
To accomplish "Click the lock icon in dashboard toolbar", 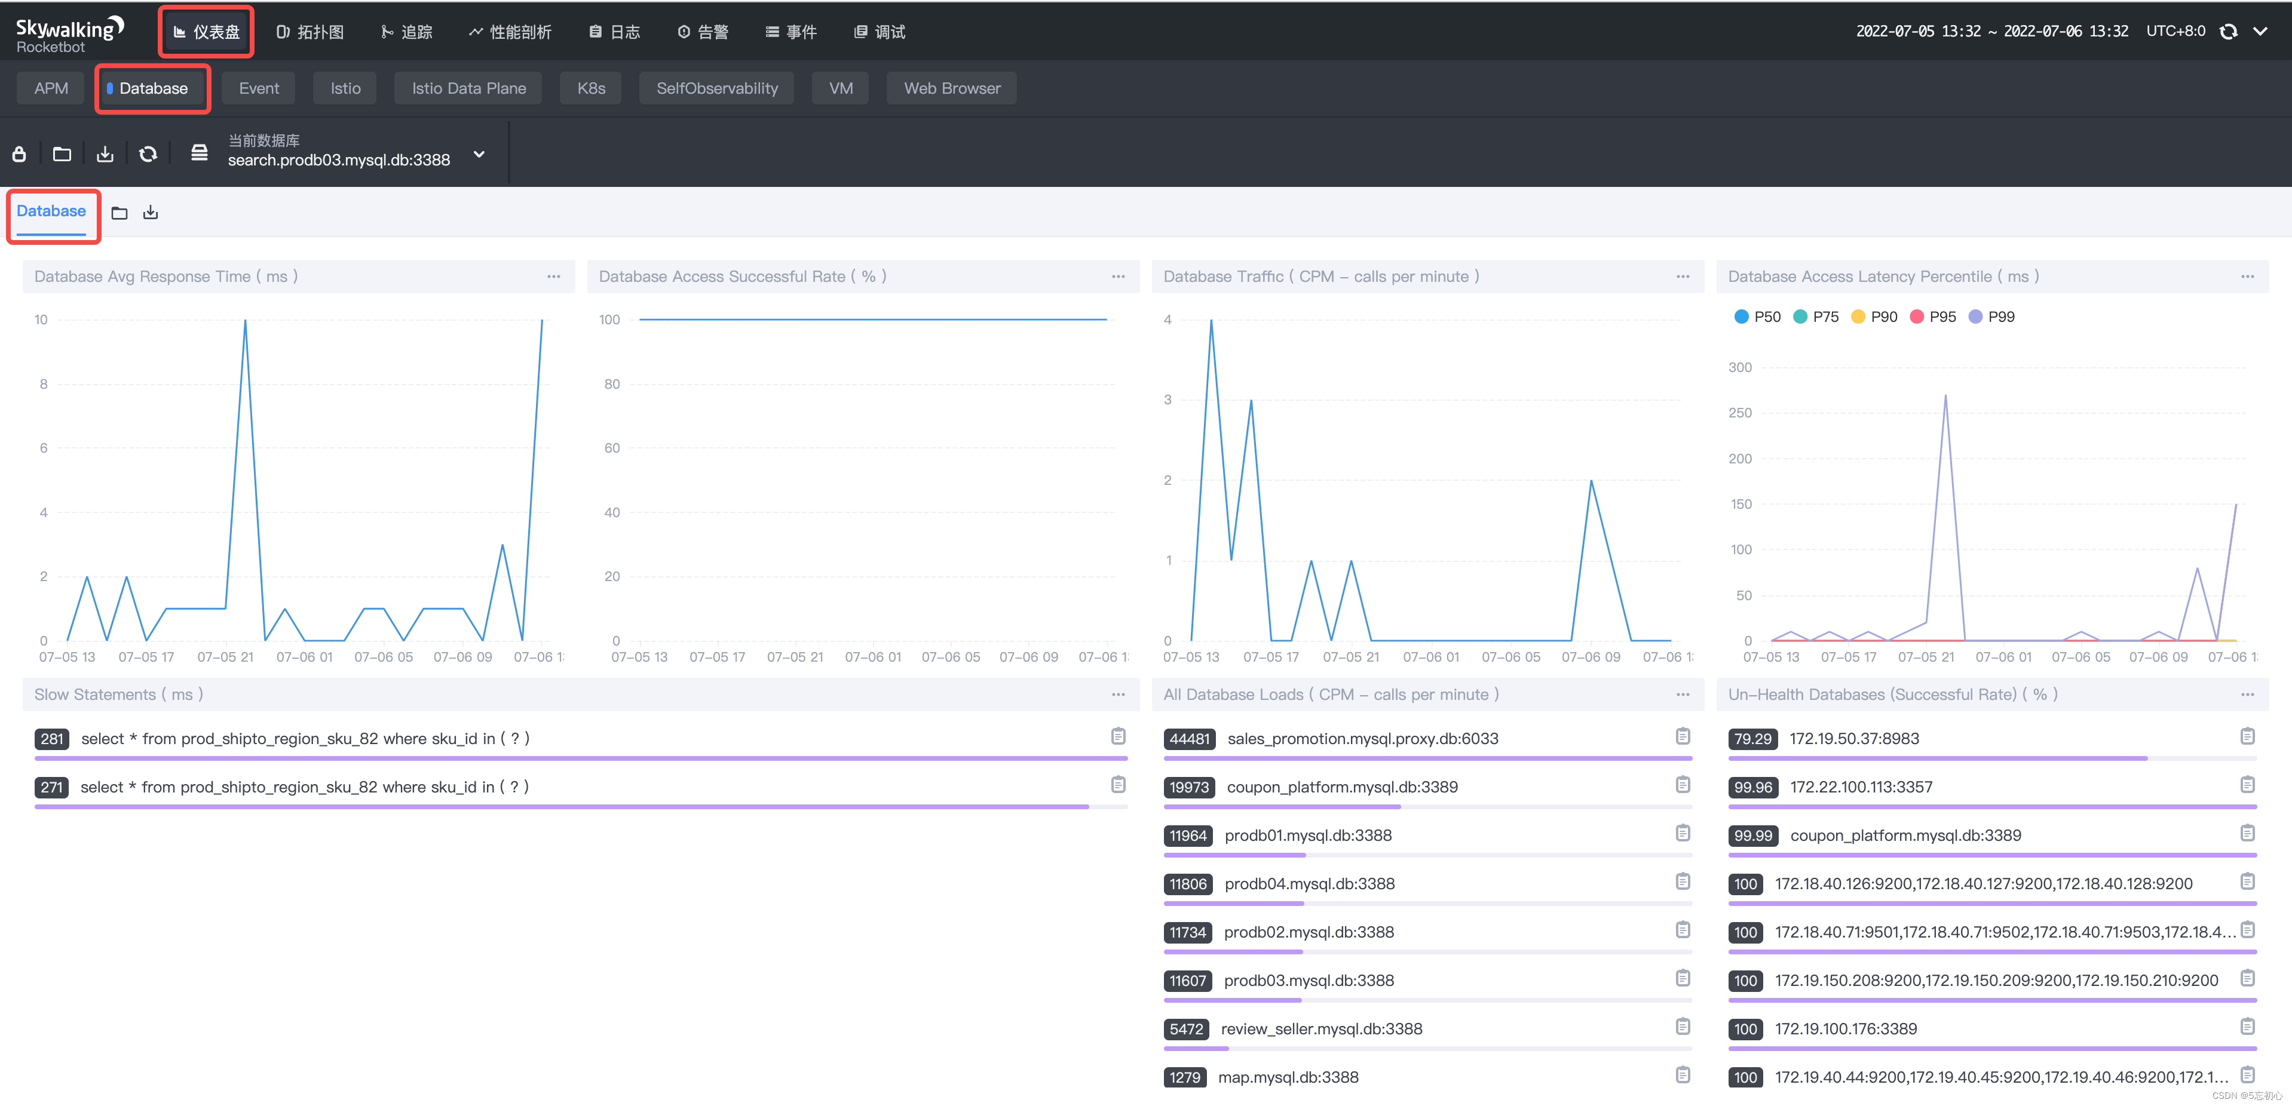I will 19,154.
